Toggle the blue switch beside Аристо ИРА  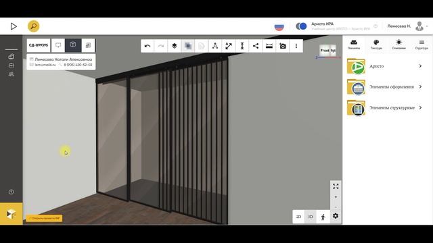(301, 26)
